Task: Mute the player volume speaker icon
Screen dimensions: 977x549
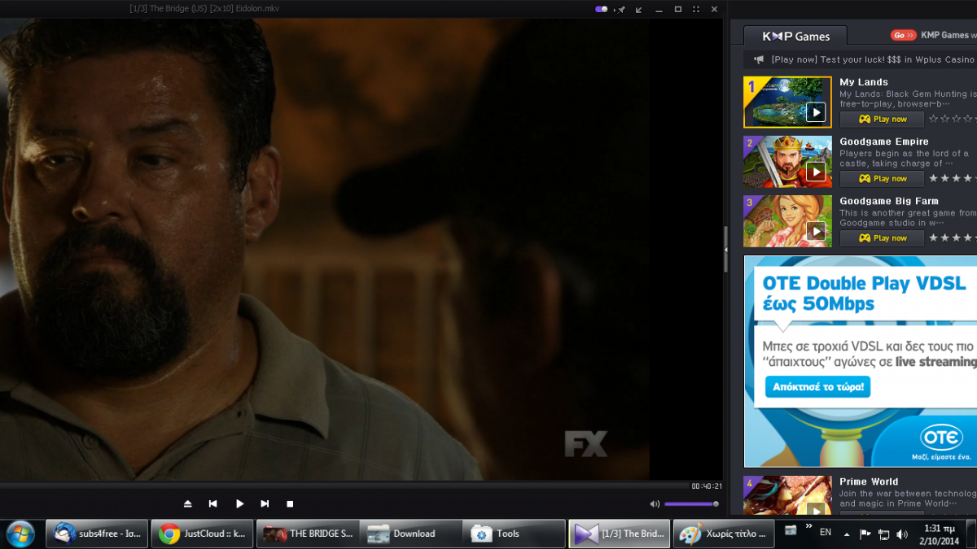Action: click(655, 504)
